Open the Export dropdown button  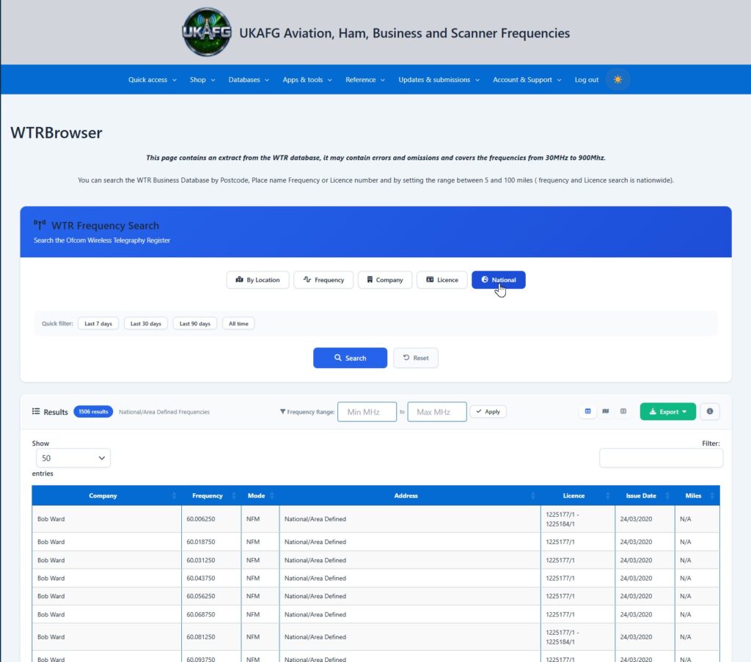pos(667,412)
